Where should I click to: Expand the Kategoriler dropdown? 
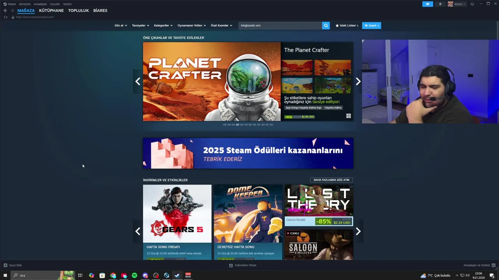point(163,25)
